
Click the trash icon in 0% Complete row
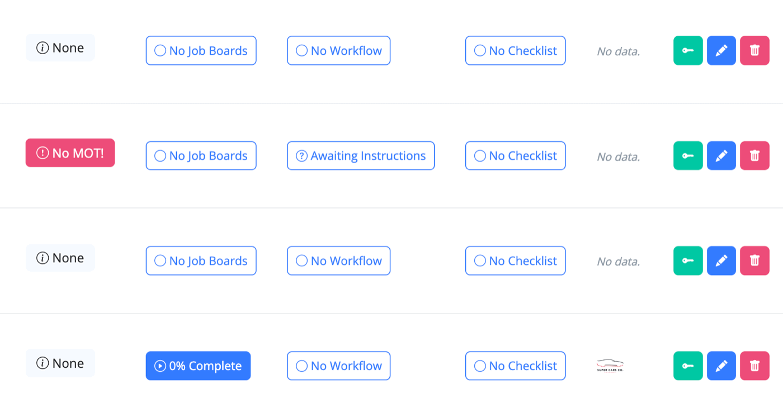coord(754,366)
